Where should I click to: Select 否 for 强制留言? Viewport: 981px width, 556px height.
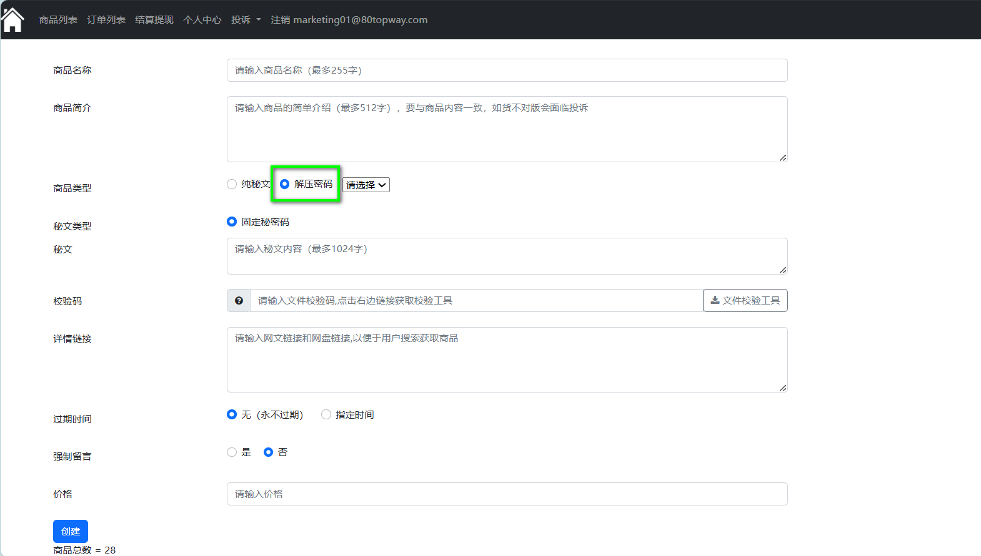[x=268, y=452]
